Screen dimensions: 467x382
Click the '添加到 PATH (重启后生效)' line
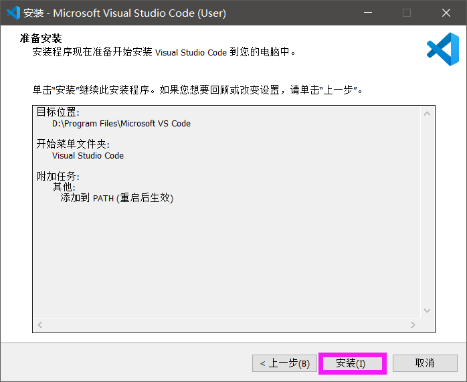pos(116,198)
